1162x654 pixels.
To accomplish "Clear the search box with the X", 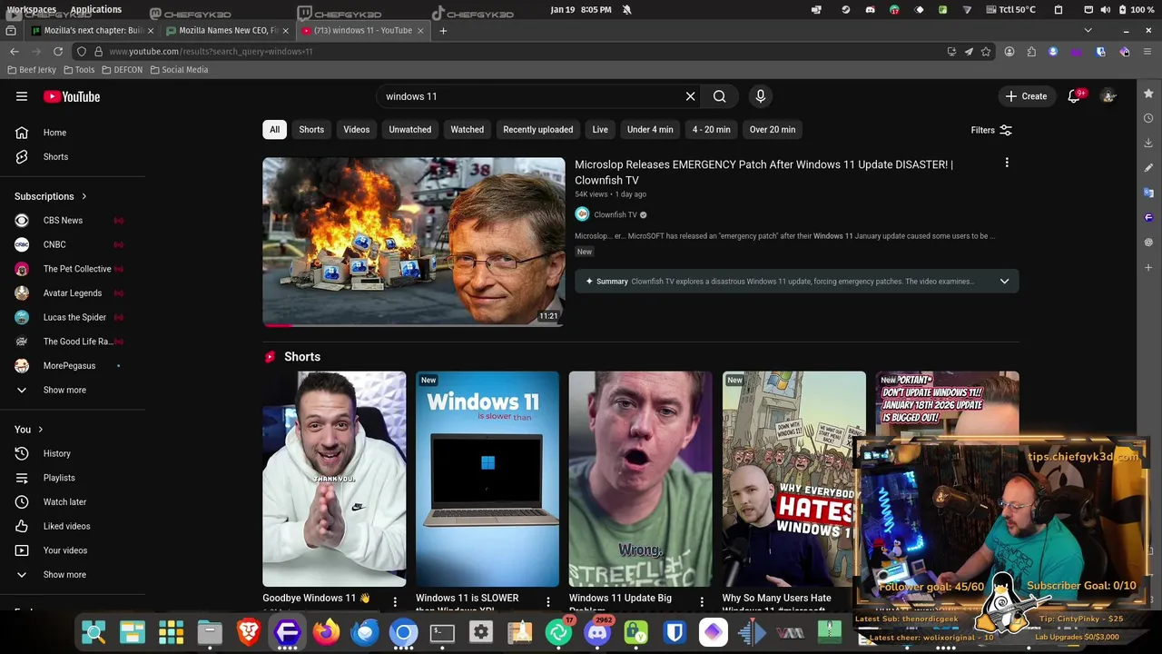I will click(x=690, y=96).
